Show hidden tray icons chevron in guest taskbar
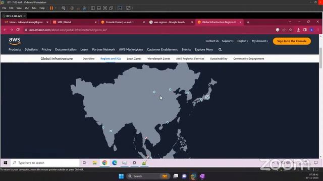323x181 pixels. pyautogui.click(x=273, y=163)
